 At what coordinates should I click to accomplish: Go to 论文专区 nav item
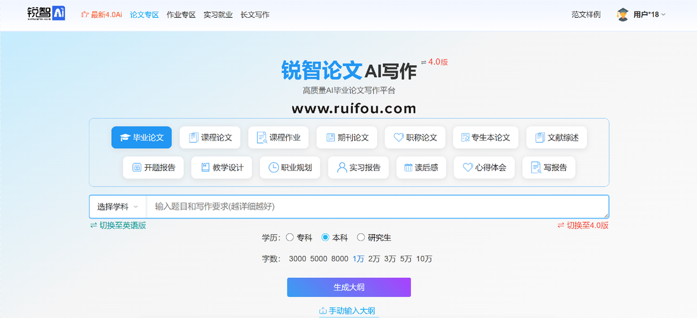[x=144, y=15]
